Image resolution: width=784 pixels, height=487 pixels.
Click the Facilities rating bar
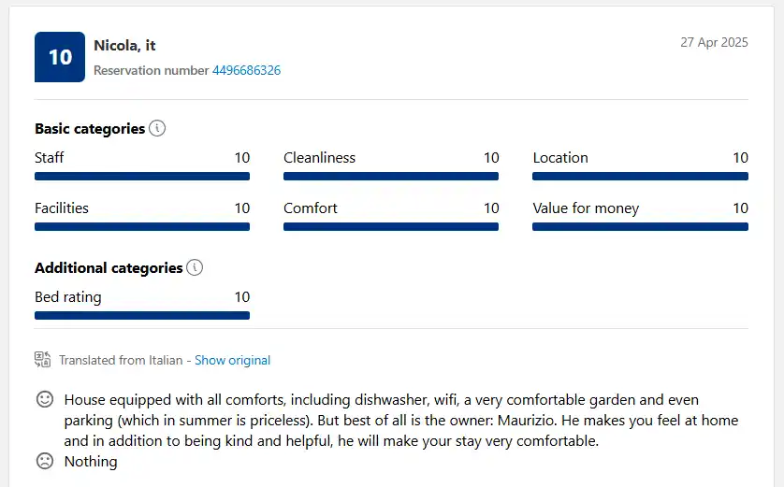tap(142, 227)
